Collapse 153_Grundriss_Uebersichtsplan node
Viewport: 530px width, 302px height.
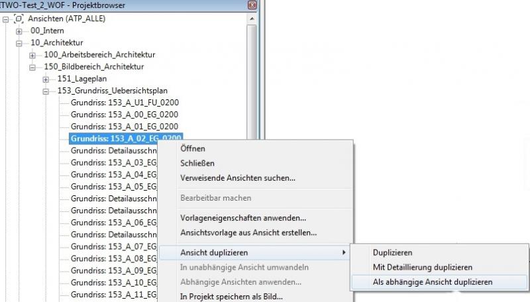point(46,91)
